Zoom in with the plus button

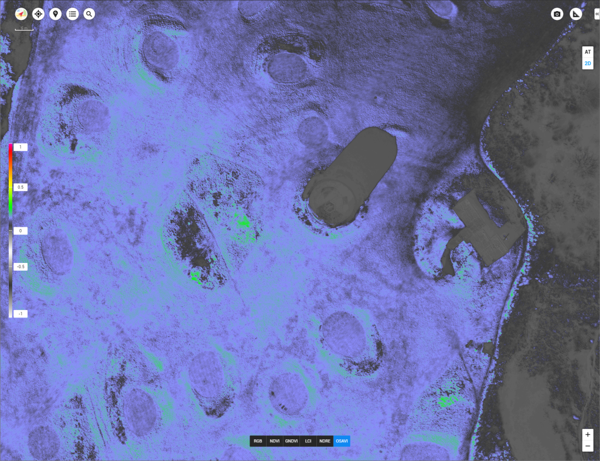click(x=588, y=435)
